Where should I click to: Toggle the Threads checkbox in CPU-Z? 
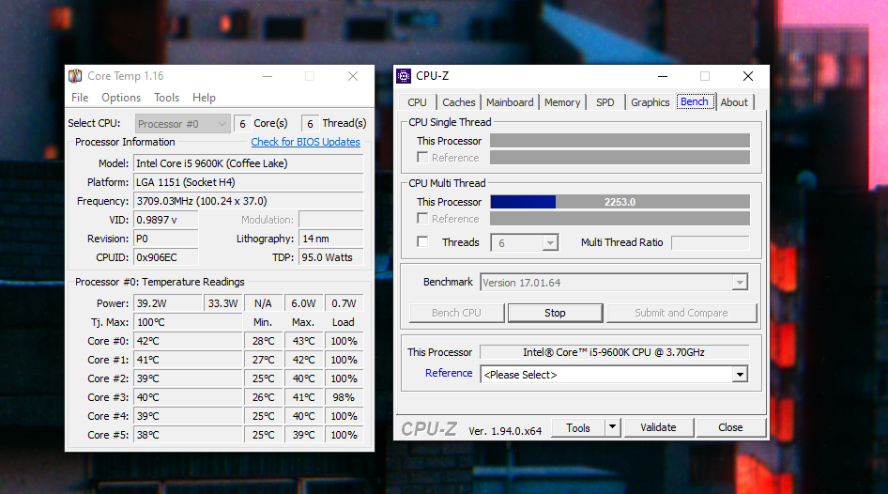422,241
